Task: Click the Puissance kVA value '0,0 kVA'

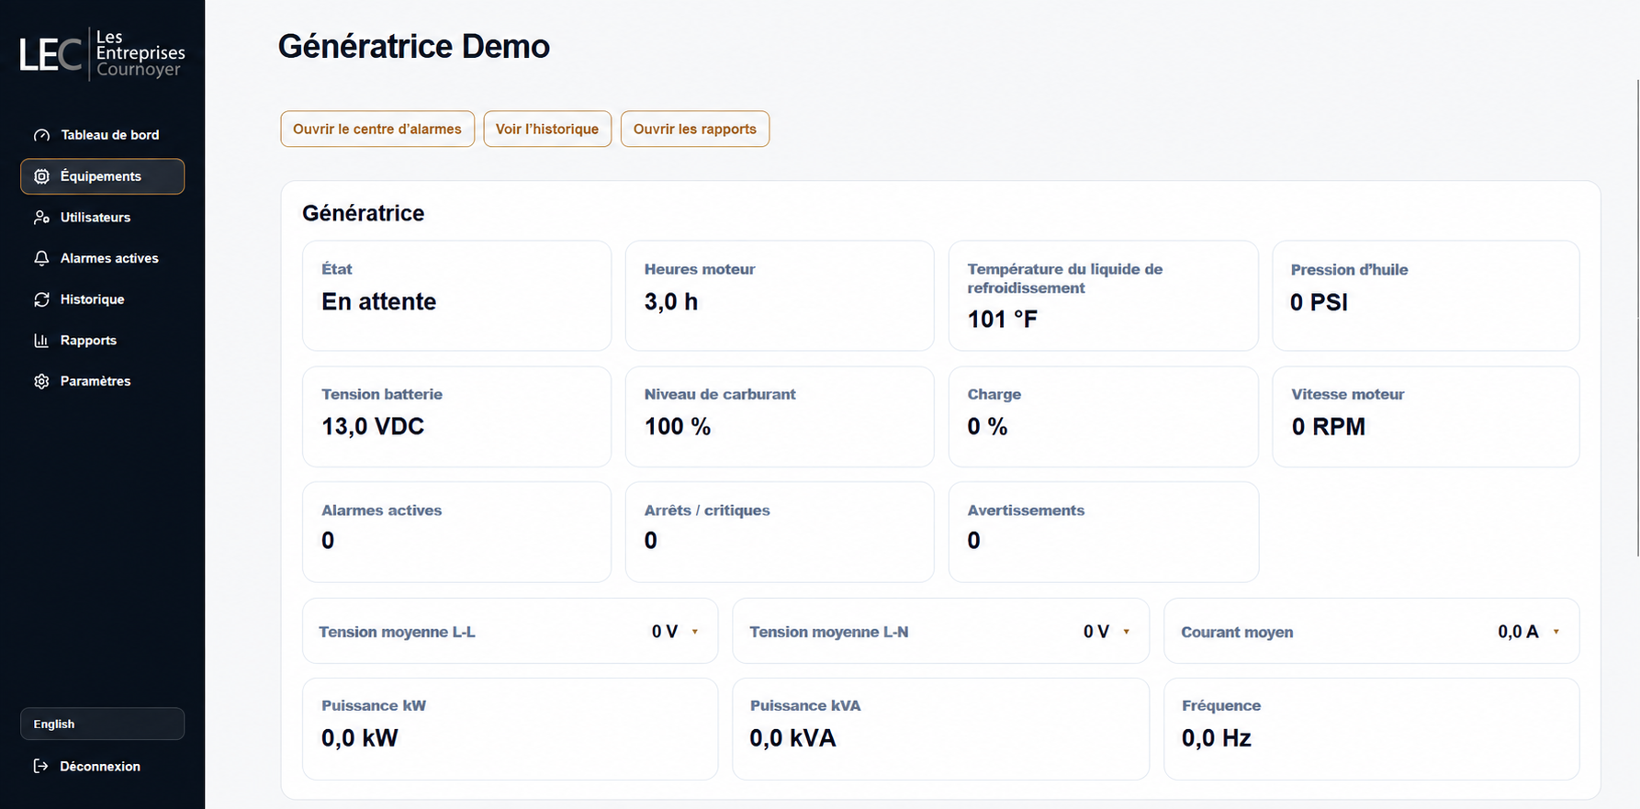Action: click(x=792, y=738)
